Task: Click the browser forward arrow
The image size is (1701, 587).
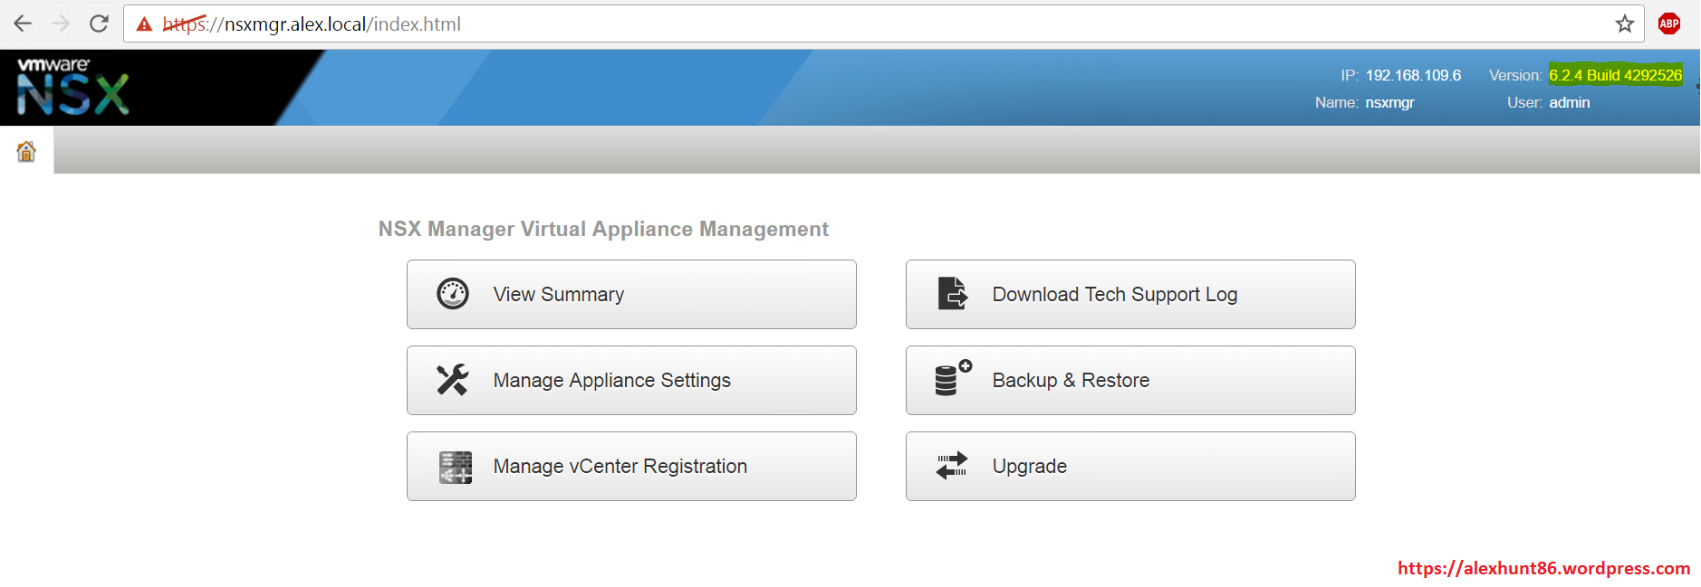Action: point(61,24)
